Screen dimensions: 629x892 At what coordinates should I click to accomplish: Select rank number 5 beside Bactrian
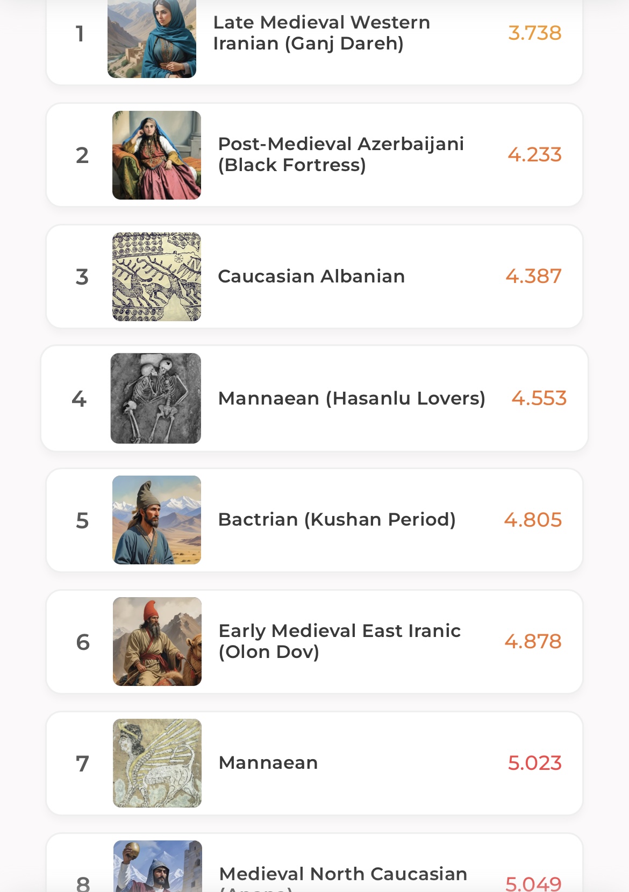(82, 520)
